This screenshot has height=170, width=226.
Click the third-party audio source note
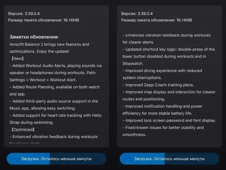[x=54, y=104]
